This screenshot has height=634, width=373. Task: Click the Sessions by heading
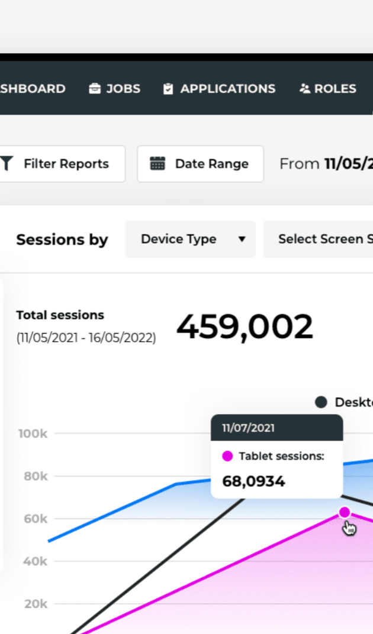click(x=62, y=240)
